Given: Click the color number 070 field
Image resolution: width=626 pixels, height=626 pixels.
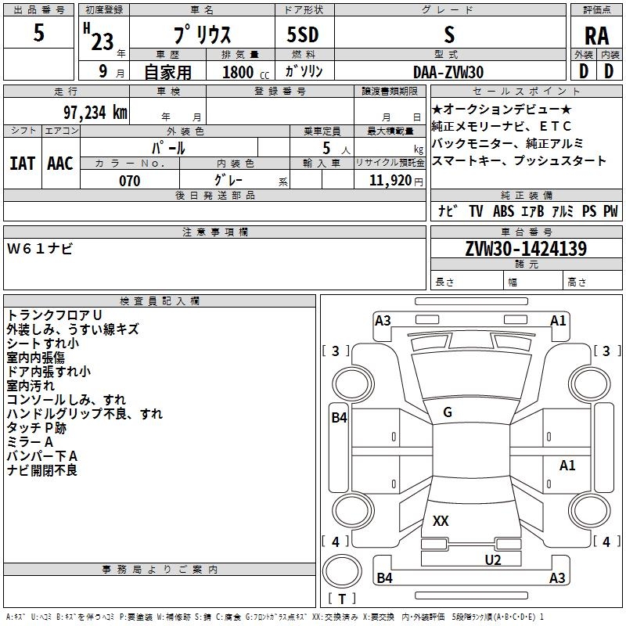Looking at the screenshot, I should 129,181.
